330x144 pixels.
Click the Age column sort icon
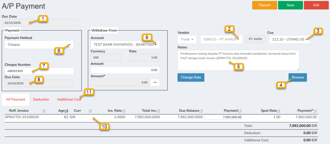(x=67, y=111)
